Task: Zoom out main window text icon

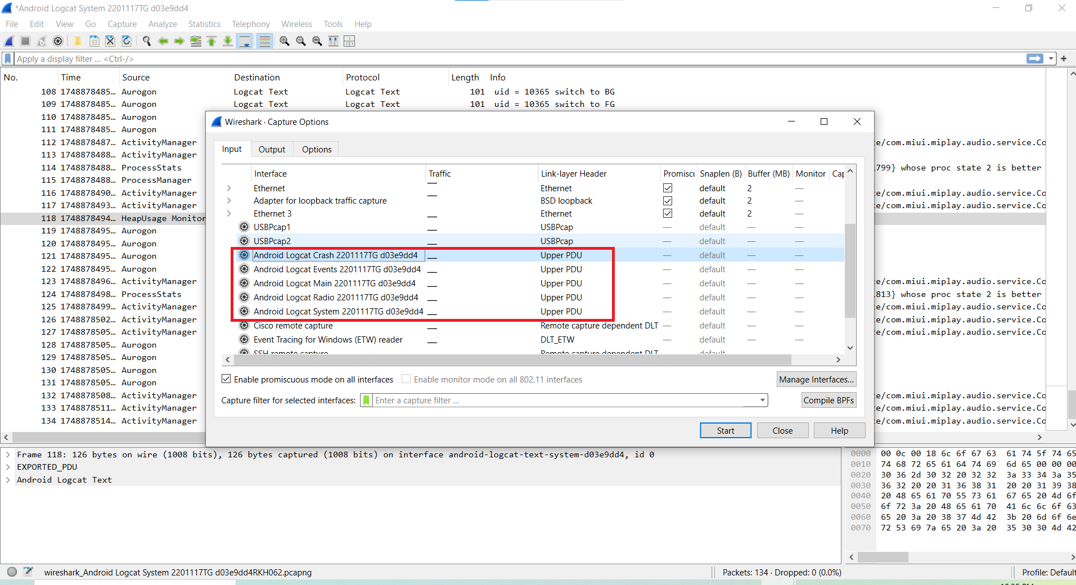Action: [301, 41]
